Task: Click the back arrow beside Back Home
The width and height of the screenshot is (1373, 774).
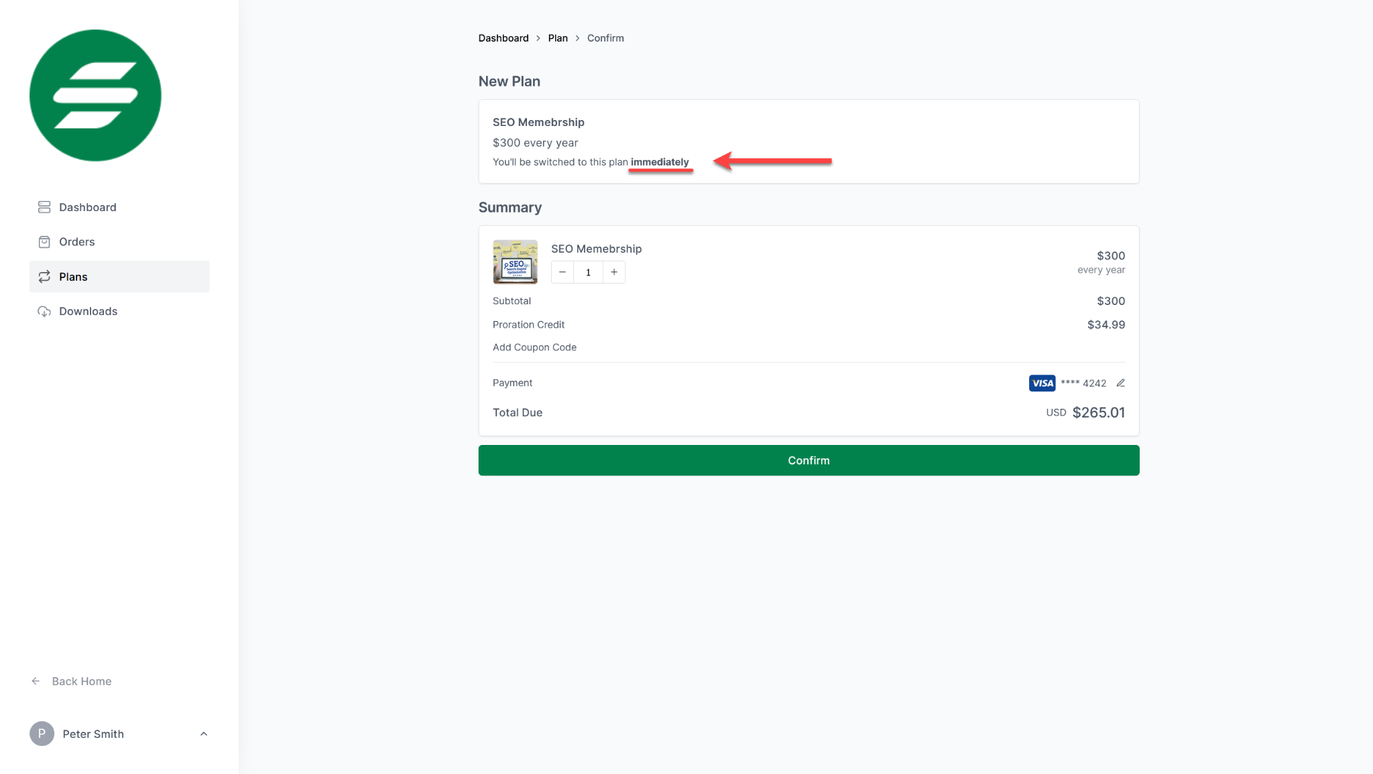Action: pos(36,681)
